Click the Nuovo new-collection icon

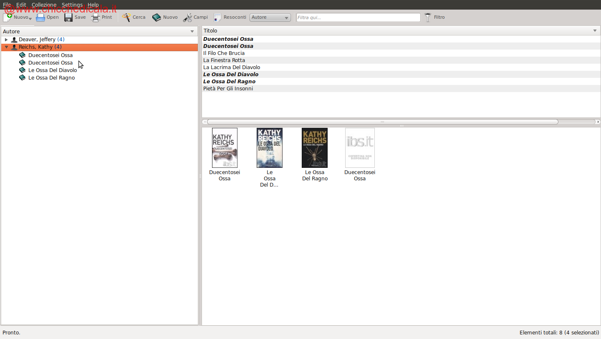coord(8,17)
